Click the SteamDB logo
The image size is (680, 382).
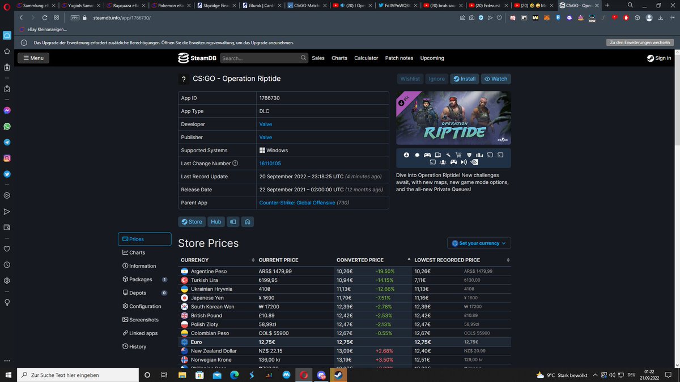197,58
